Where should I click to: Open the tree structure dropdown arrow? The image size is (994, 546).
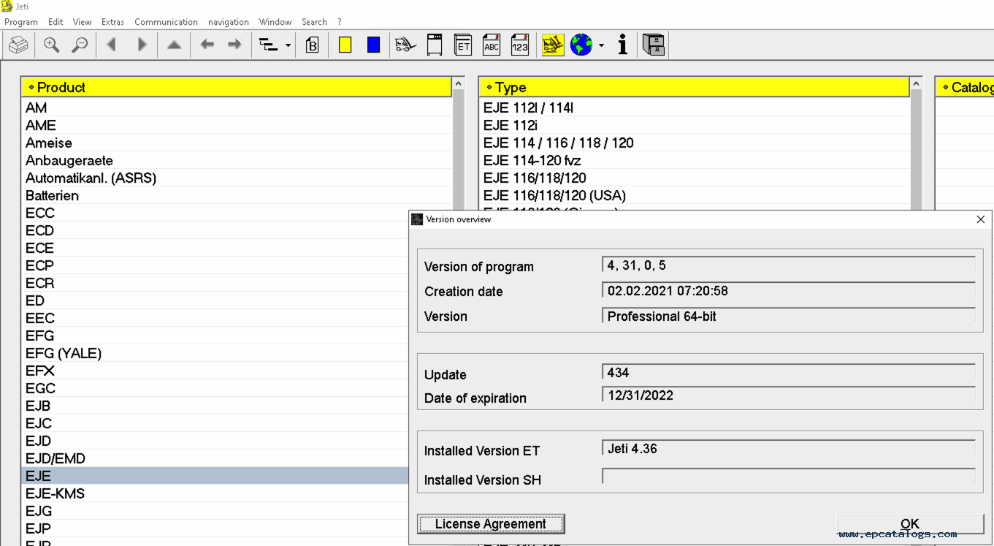(x=288, y=45)
